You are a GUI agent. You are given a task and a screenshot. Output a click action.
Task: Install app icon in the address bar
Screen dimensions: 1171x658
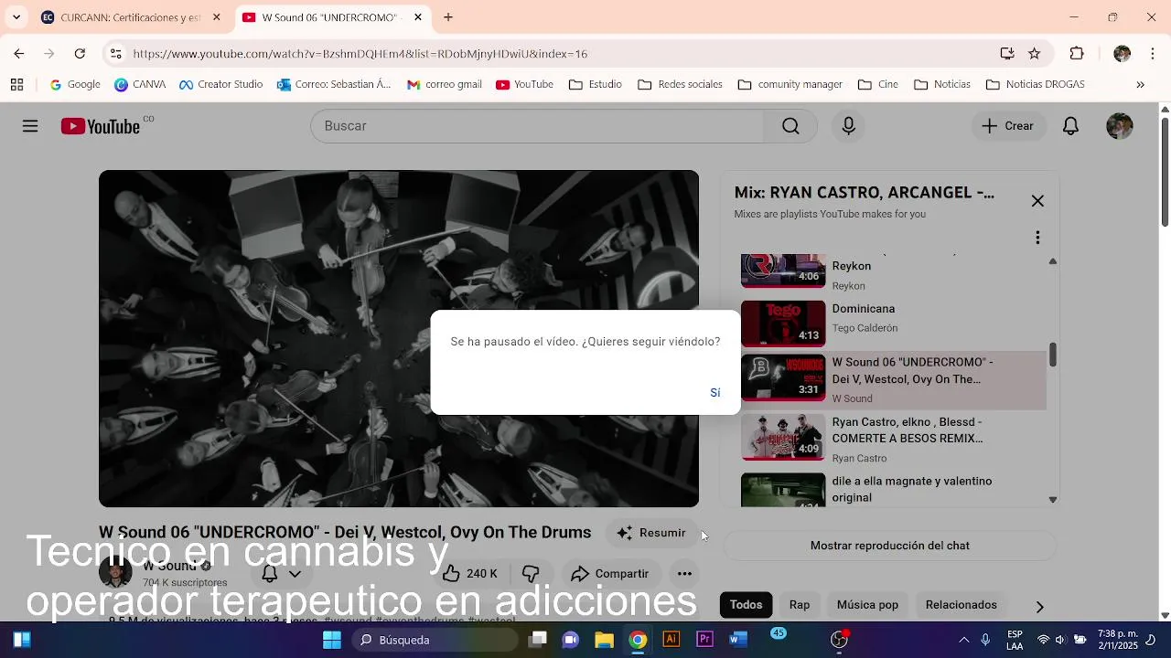[1007, 54]
